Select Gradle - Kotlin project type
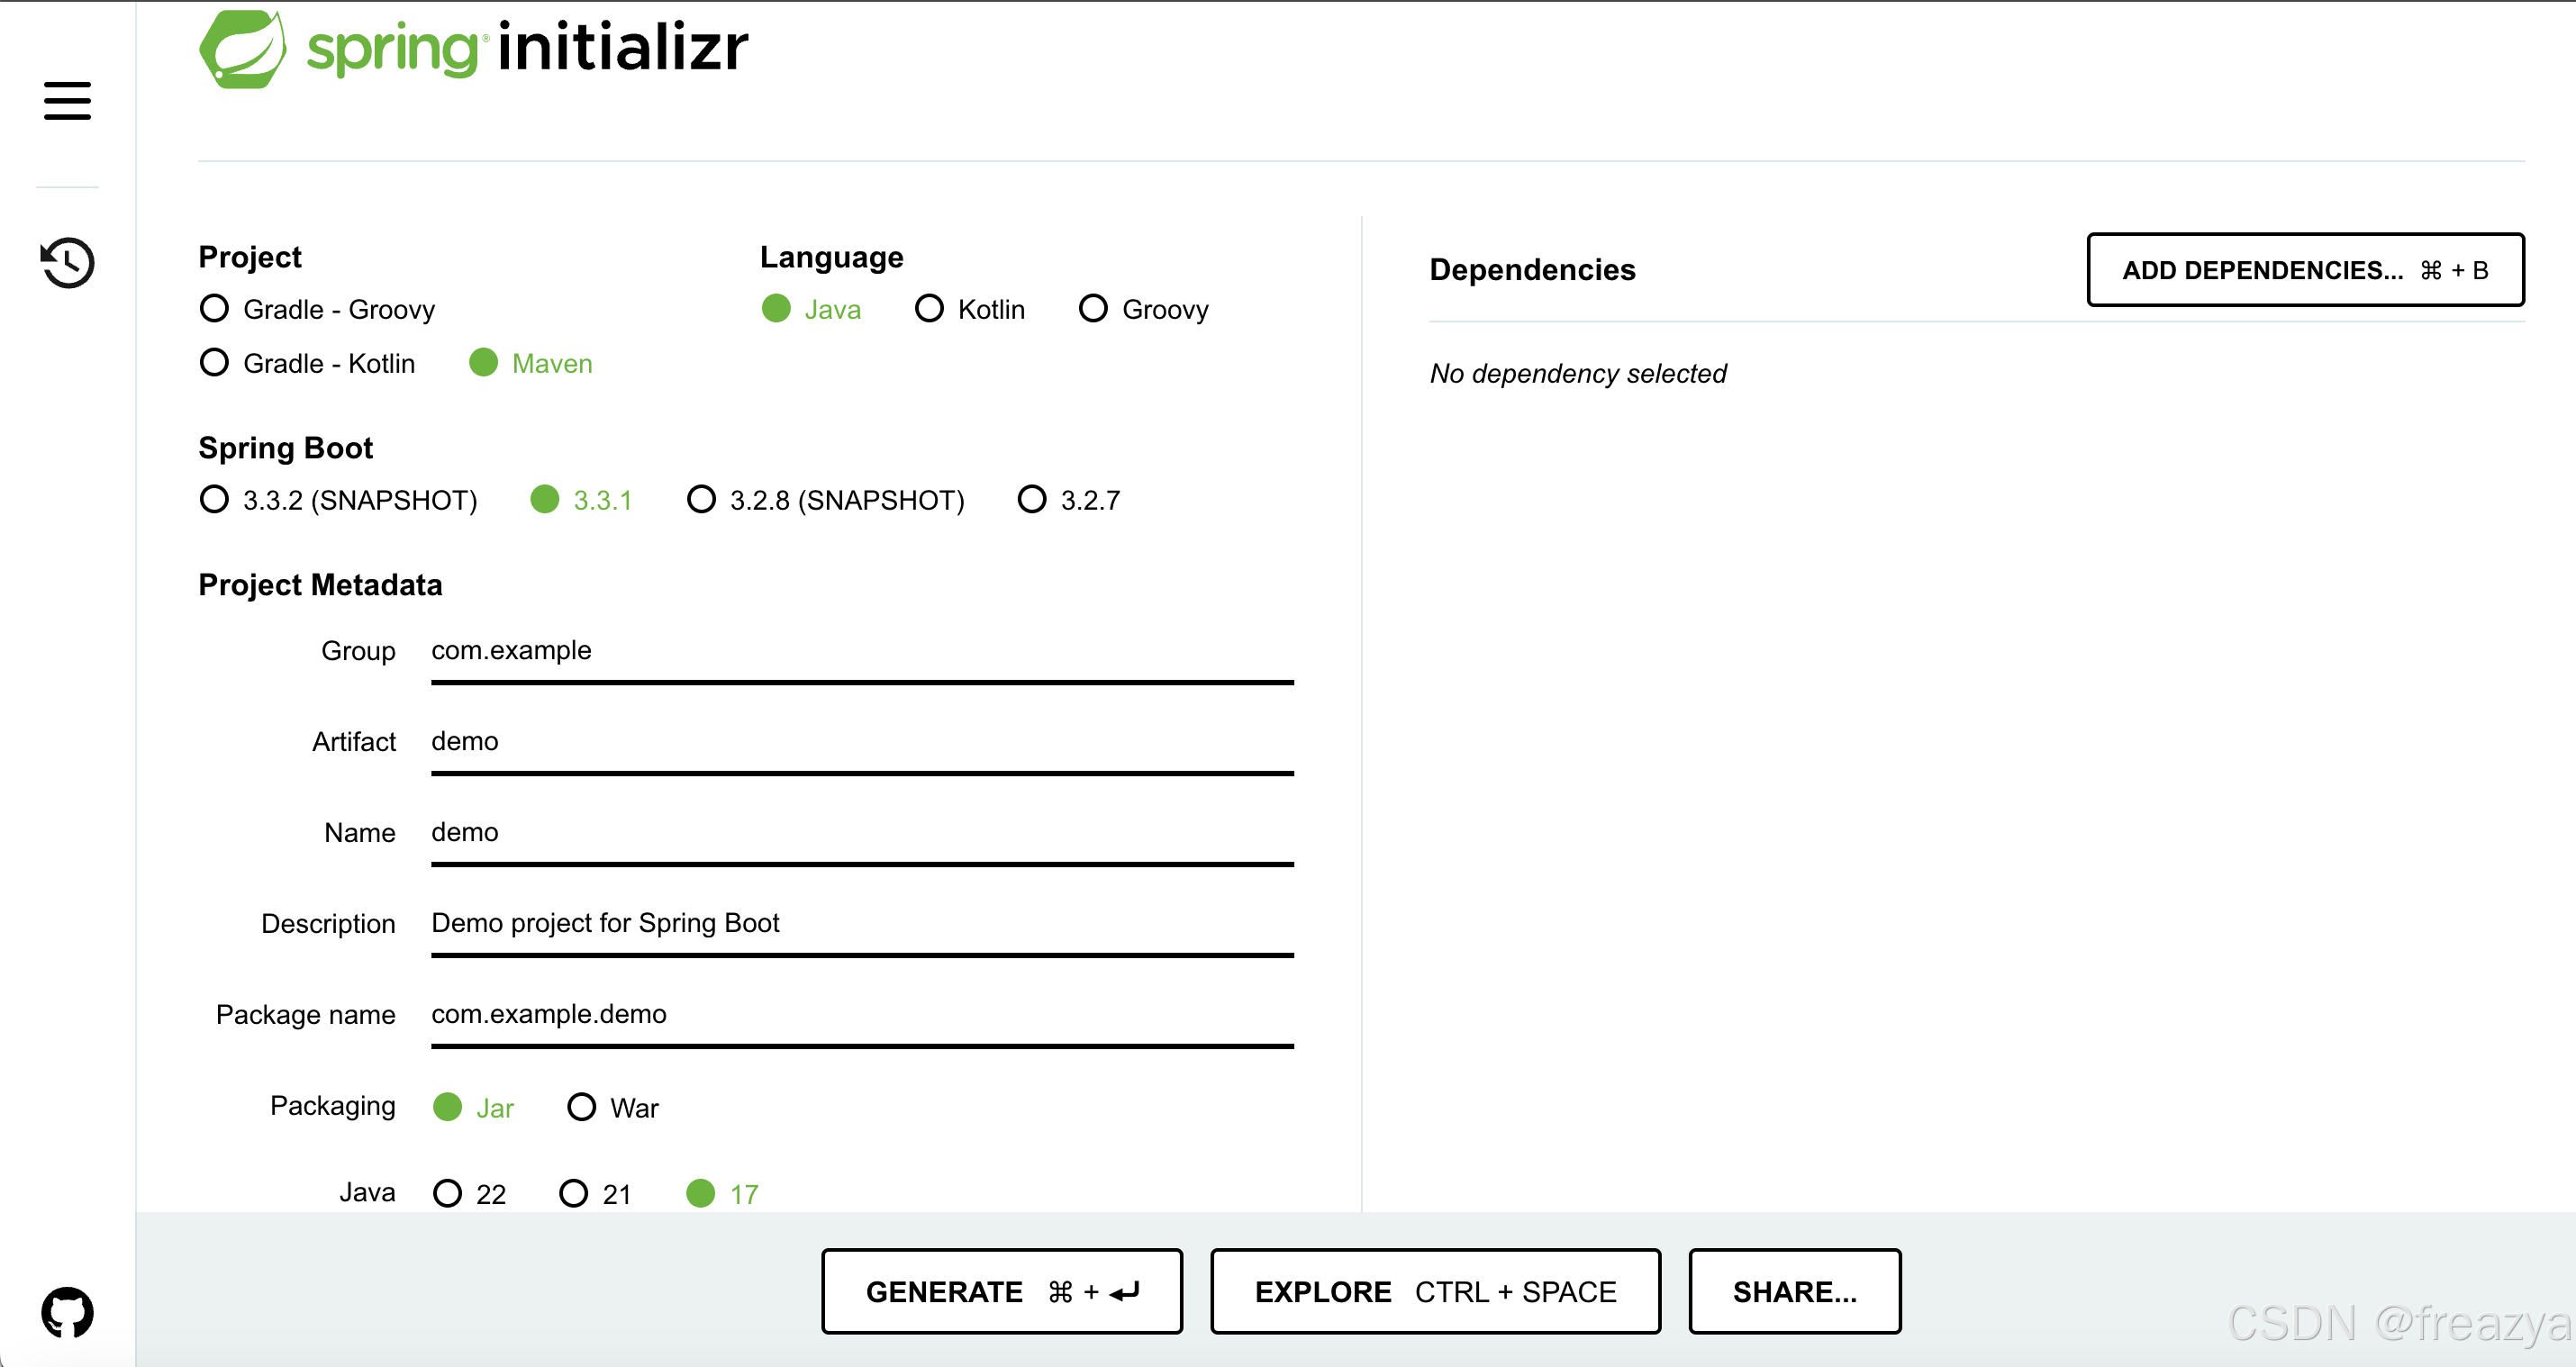 point(215,363)
